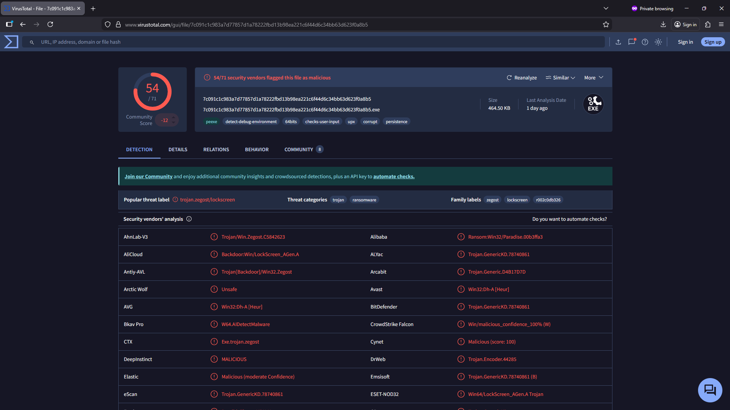Open the notifications speech bubble icon
This screenshot has width=730, height=410.
[631, 42]
